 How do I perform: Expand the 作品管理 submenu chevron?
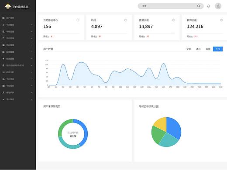pyautogui.click(x=32, y=45)
